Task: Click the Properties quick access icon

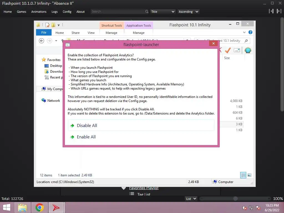Action: coord(47,25)
